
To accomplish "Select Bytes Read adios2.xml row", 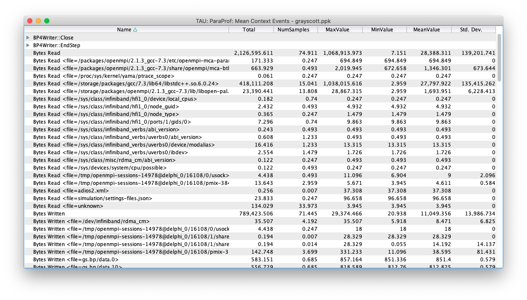I will point(260,191).
